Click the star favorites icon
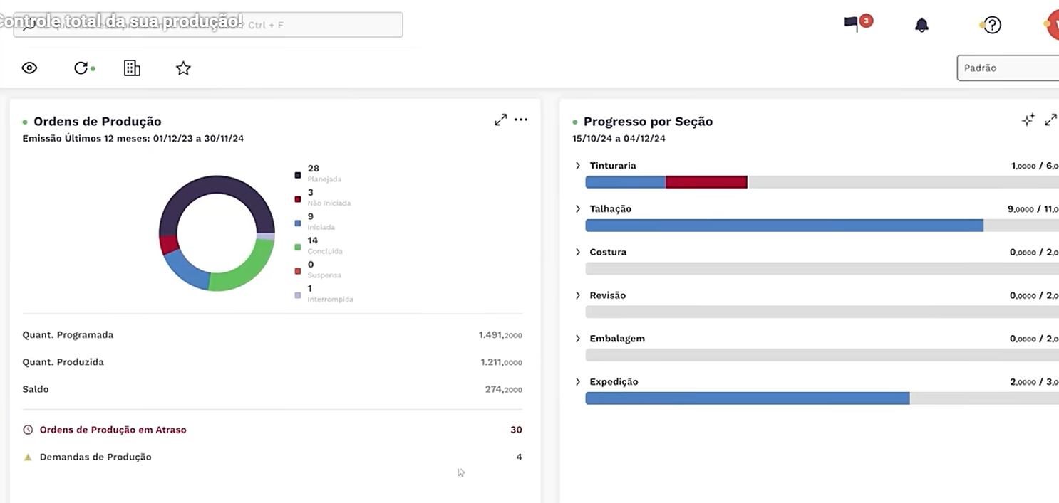This screenshot has width=1059, height=503. click(x=183, y=68)
